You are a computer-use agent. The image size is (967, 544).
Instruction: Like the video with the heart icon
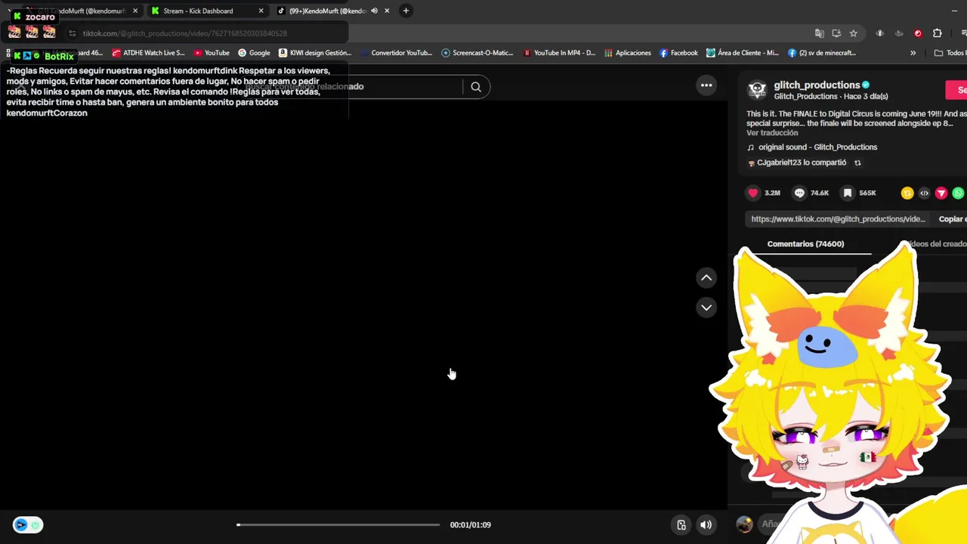coord(752,193)
